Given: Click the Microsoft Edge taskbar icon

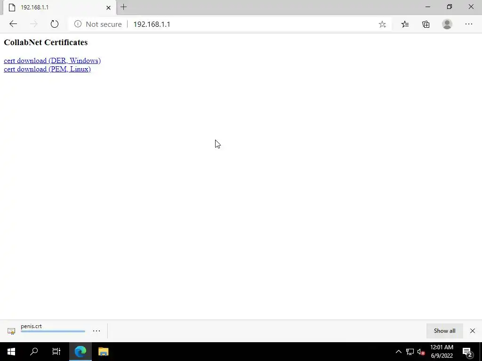Looking at the screenshot, I should (x=80, y=352).
